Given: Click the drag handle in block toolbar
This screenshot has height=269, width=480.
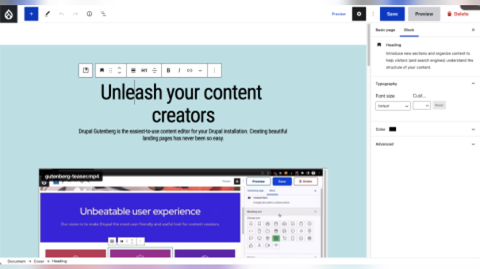Looking at the screenshot, I should pos(110,70).
